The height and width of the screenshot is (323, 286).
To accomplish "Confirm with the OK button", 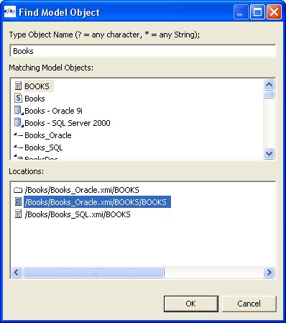I will tap(191, 304).
